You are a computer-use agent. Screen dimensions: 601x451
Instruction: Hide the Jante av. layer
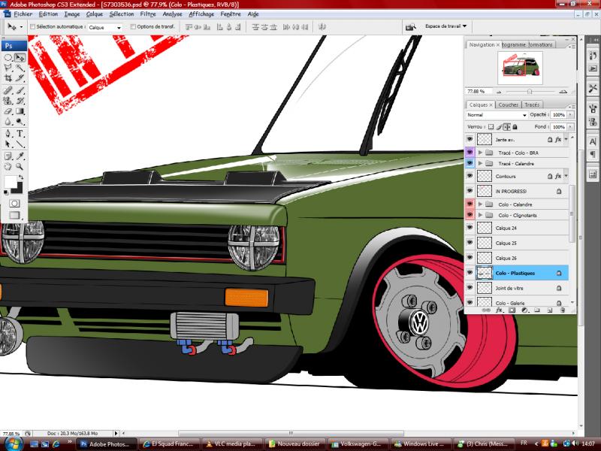[x=470, y=139]
